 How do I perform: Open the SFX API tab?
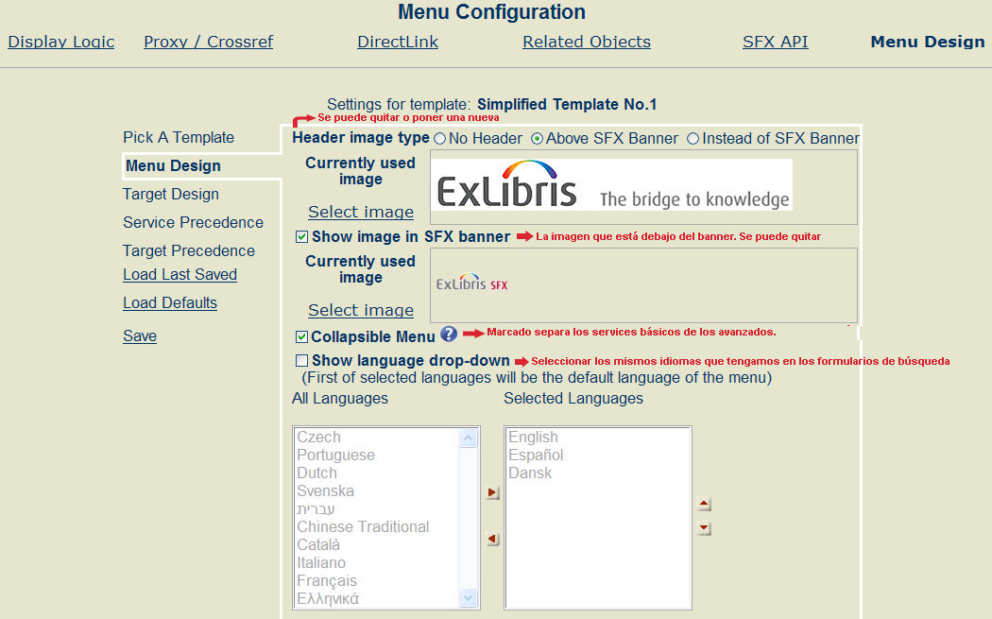tap(776, 42)
